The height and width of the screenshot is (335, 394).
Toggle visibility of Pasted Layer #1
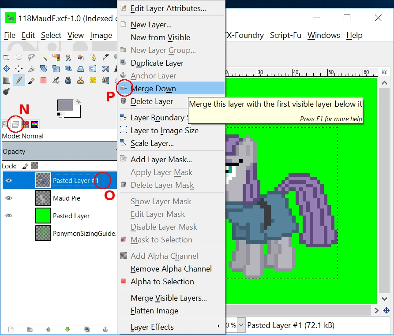coord(9,180)
